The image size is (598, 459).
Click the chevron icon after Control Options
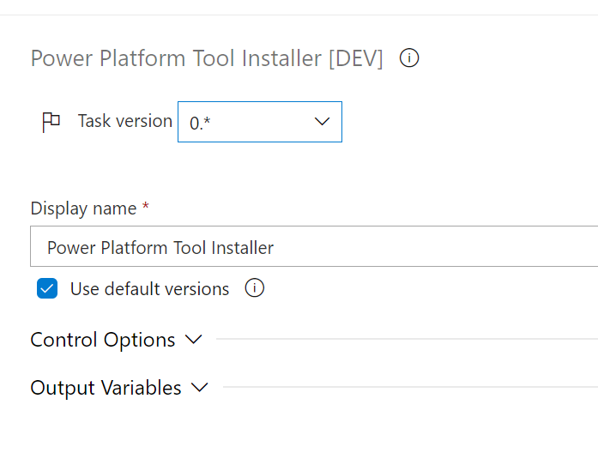tap(194, 340)
